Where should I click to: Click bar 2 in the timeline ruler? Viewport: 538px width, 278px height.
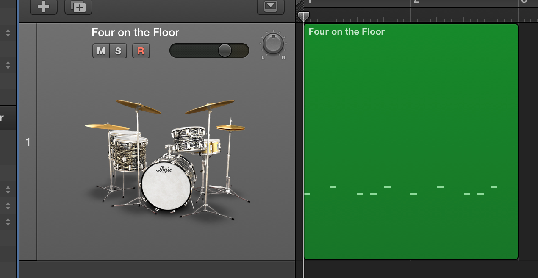click(x=416, y=2)
